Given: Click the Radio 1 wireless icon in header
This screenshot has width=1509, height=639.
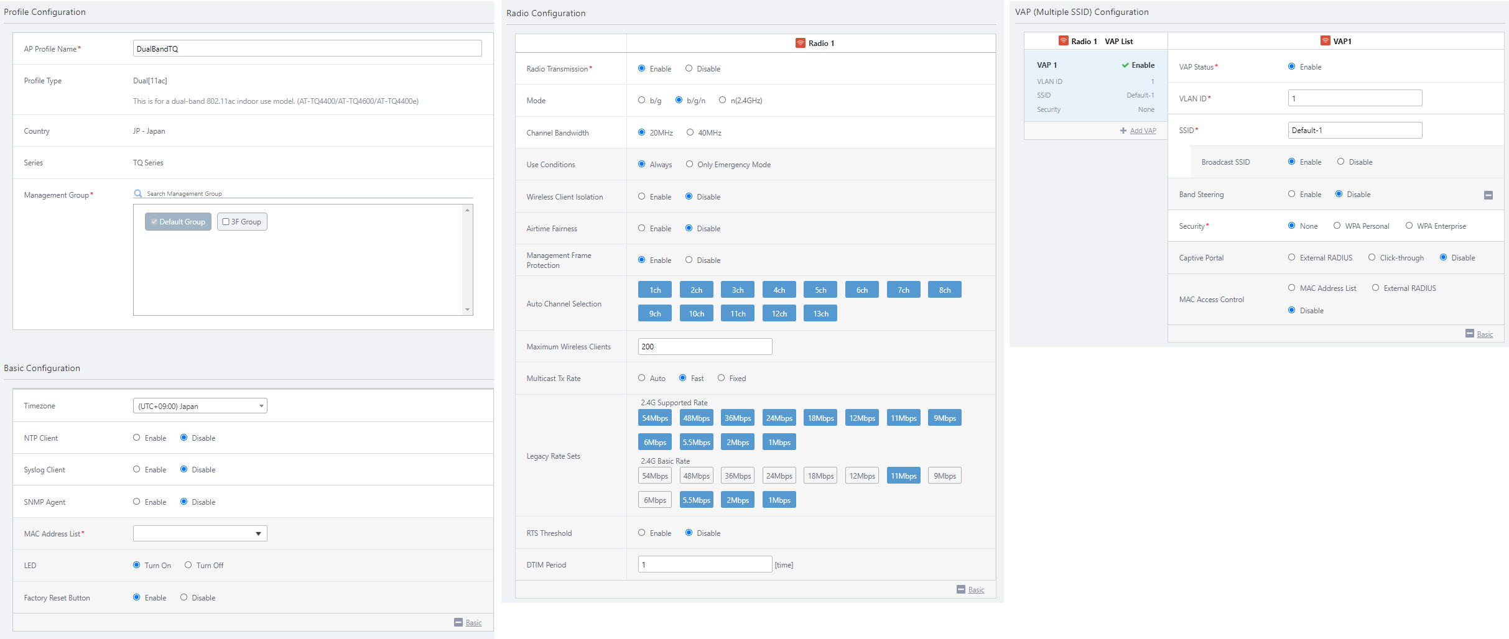Looking at the screenshot, I should tap(801, 43).
